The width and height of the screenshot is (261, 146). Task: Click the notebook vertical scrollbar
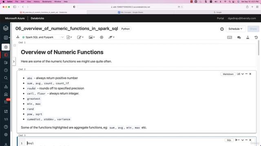coord(259,48)
